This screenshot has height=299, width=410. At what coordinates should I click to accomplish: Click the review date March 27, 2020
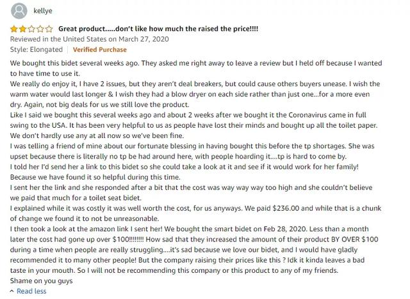pyautogui.click(x=143, y=39)
